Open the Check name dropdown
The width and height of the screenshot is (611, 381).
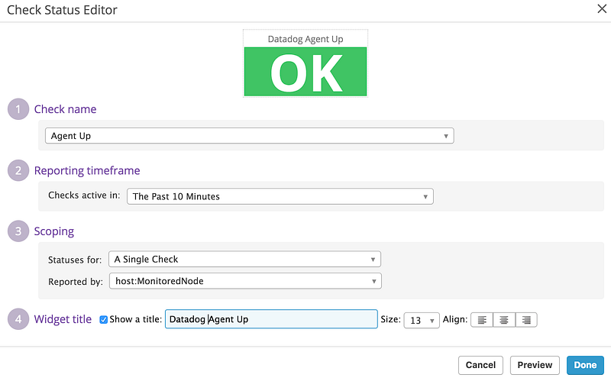249,136
